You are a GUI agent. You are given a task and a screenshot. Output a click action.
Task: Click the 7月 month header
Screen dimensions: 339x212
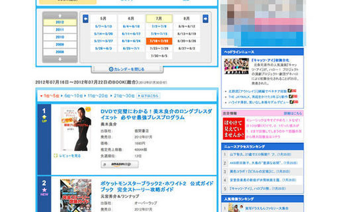pyautogui.click(x=159, y=19)
